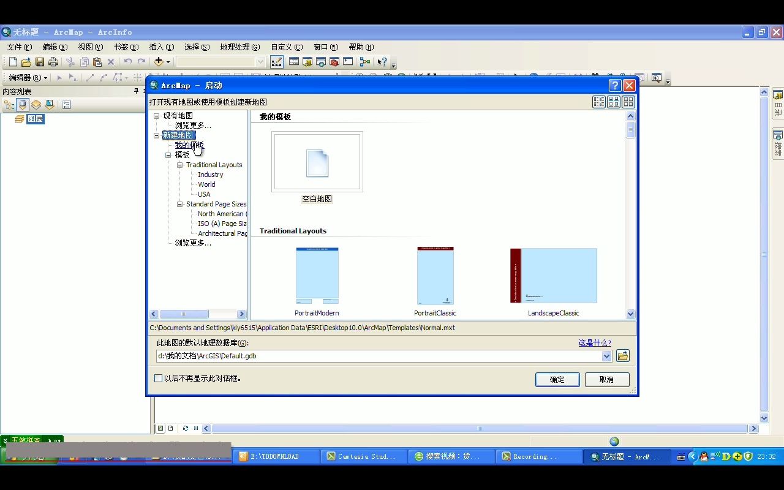Screen dimensions: 784x490
Task: Open the 书签(B) menu
Action: coord(126,47)
